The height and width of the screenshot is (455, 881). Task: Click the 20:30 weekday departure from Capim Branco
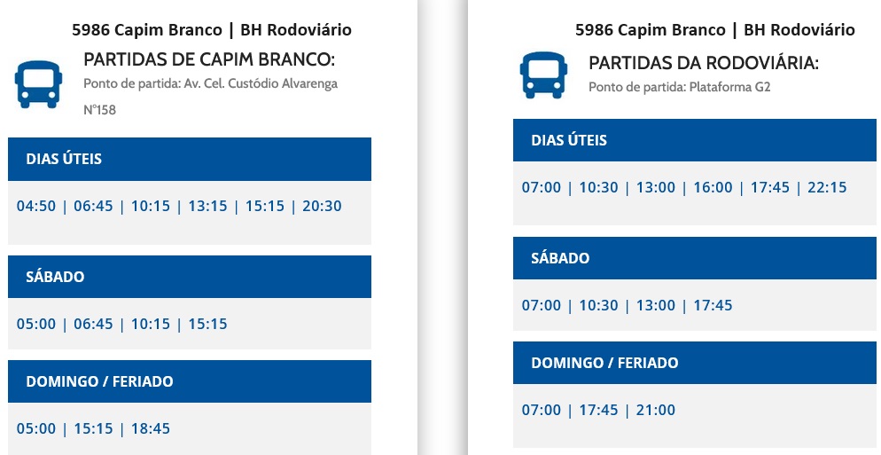(322, 207)
